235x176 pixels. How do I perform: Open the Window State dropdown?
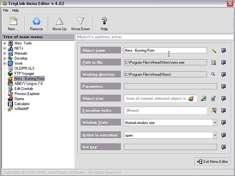click(x=215, y=123)
